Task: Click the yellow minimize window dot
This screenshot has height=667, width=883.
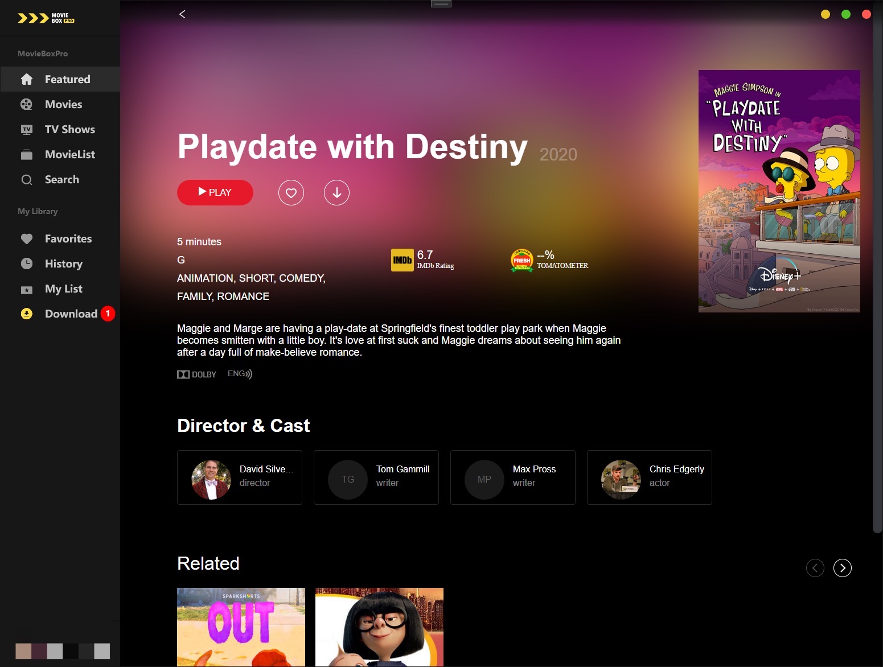Action: click(x=825, y=14)
